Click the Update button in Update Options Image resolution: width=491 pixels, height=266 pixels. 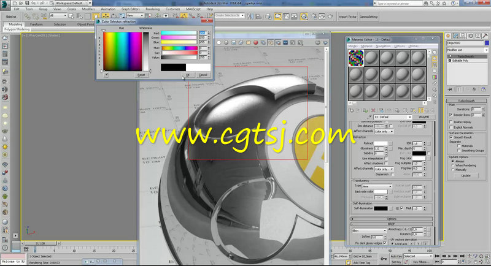point(466,176)
